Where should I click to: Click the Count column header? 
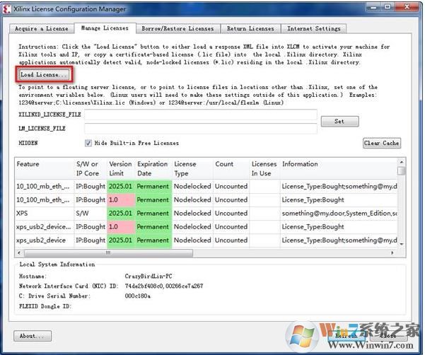(231, 168)
